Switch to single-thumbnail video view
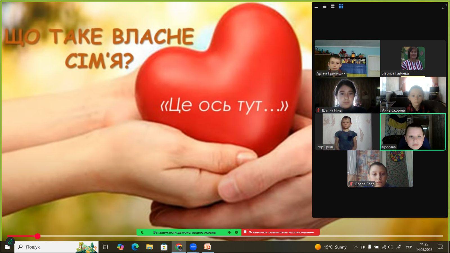Screen dimensions: 450x253 pyautogui.click(x=325, y=6)
